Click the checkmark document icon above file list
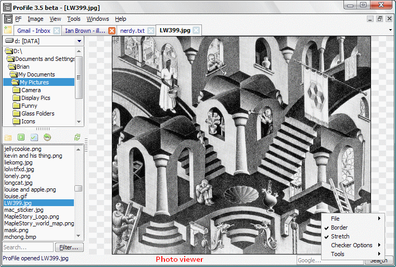The height and width of the screenshot is (267, 396). click(x=34, y=137)
